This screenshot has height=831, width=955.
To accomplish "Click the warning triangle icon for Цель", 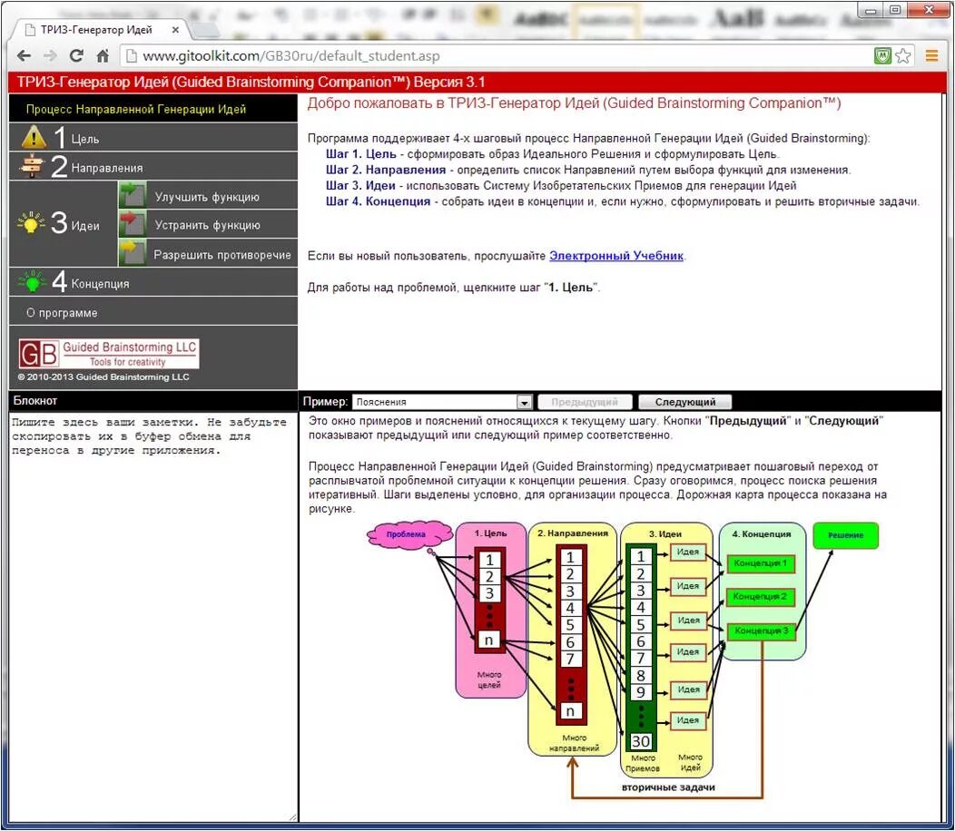I will pyautogui.click(x=34, y=137).
